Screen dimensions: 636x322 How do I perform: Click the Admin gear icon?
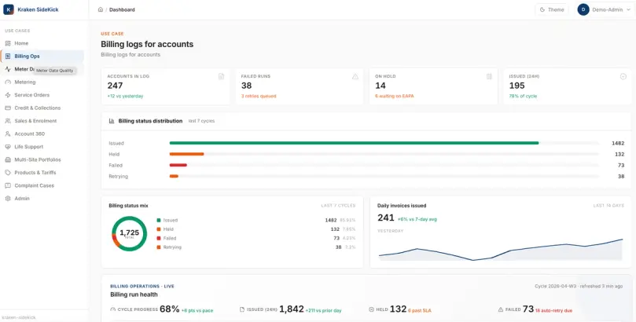(8, 199)
